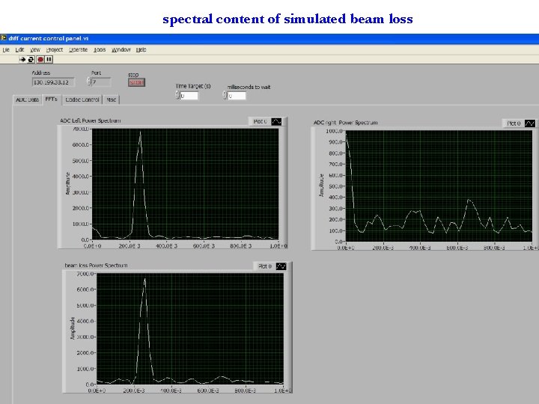Viewport: 539px width, 404px height.
Task: Select the FFTs tab
Action: pos(51,100)
